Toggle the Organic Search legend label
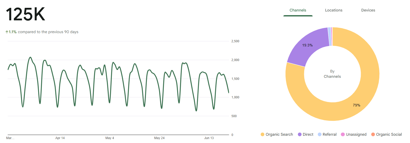This screenshot has height=143, width=410. coord(279,134)
